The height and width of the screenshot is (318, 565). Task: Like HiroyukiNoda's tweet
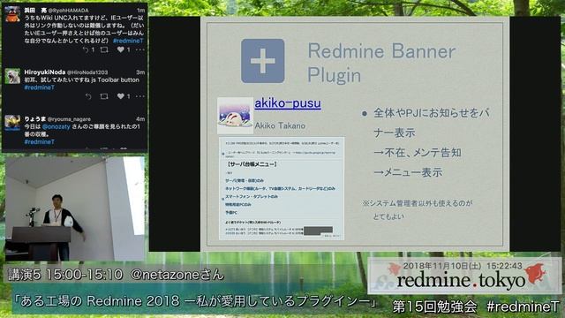click(121, 96)
